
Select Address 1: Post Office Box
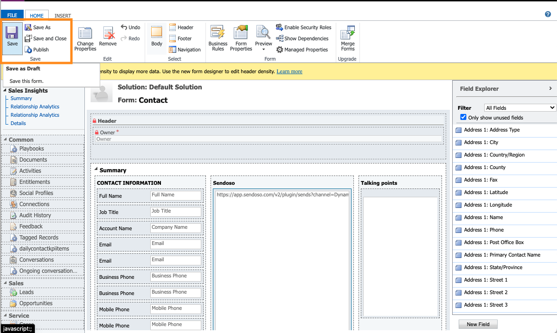tap(505, 243)
